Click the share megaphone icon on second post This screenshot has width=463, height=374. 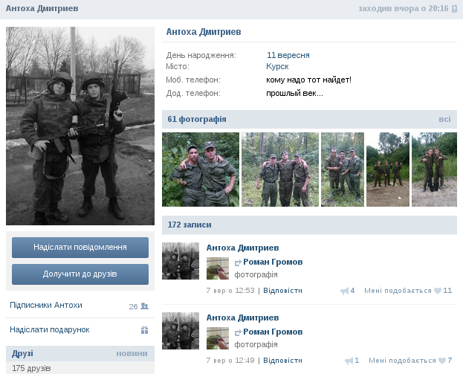coord(349,361)
